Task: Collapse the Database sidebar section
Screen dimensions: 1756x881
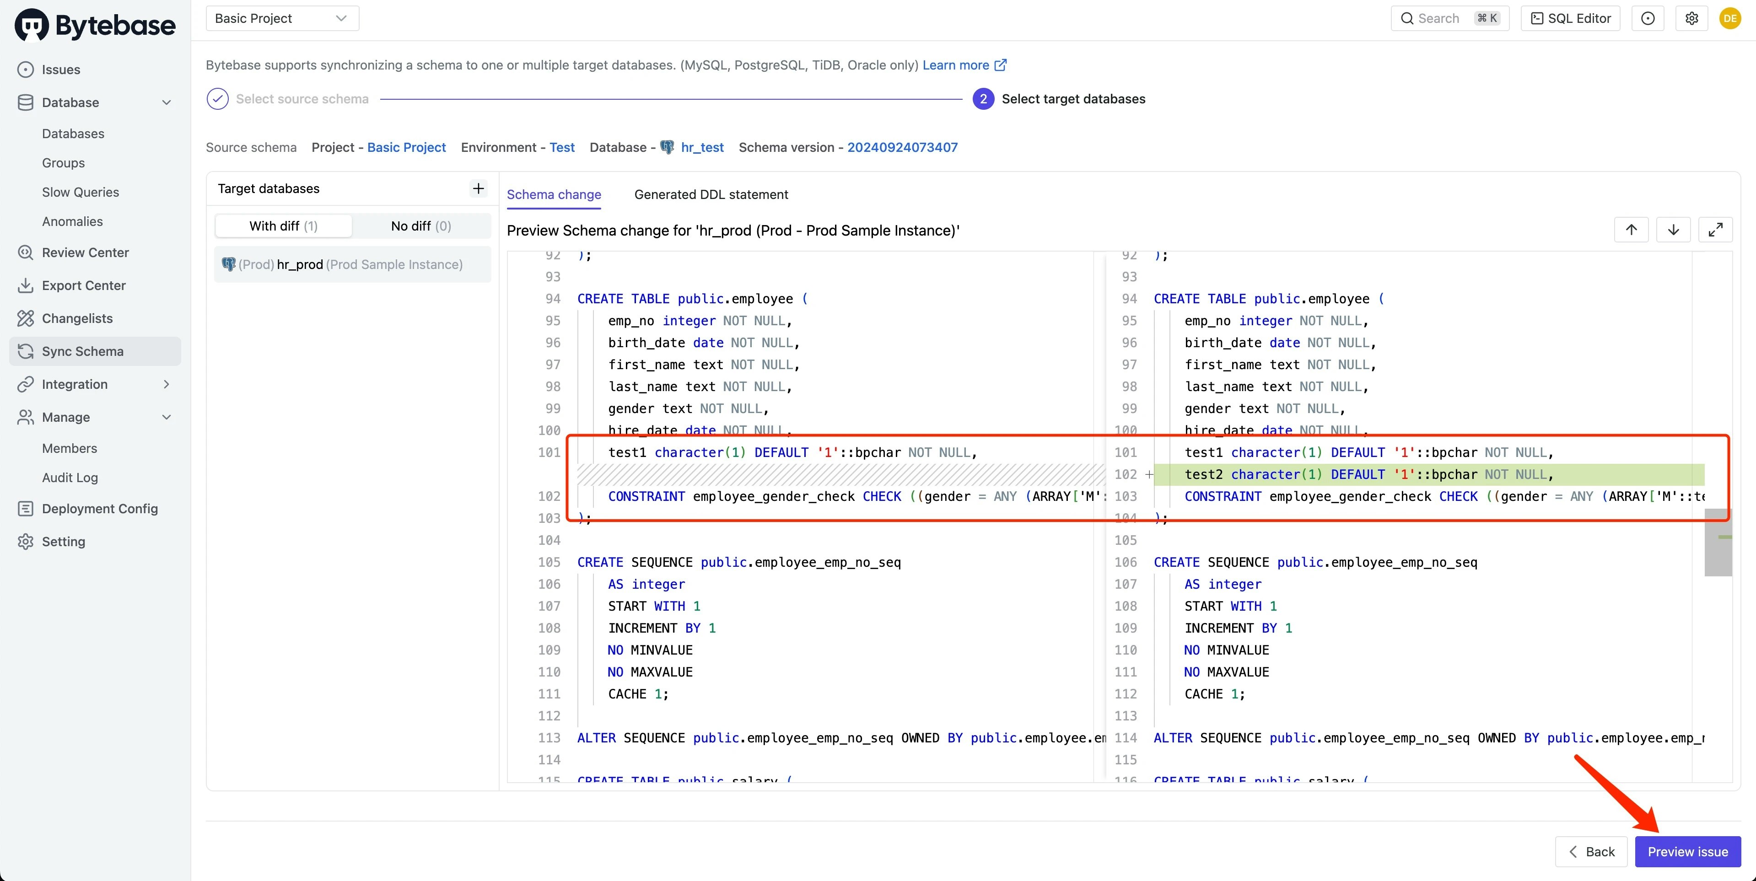Action: point(167,102)
